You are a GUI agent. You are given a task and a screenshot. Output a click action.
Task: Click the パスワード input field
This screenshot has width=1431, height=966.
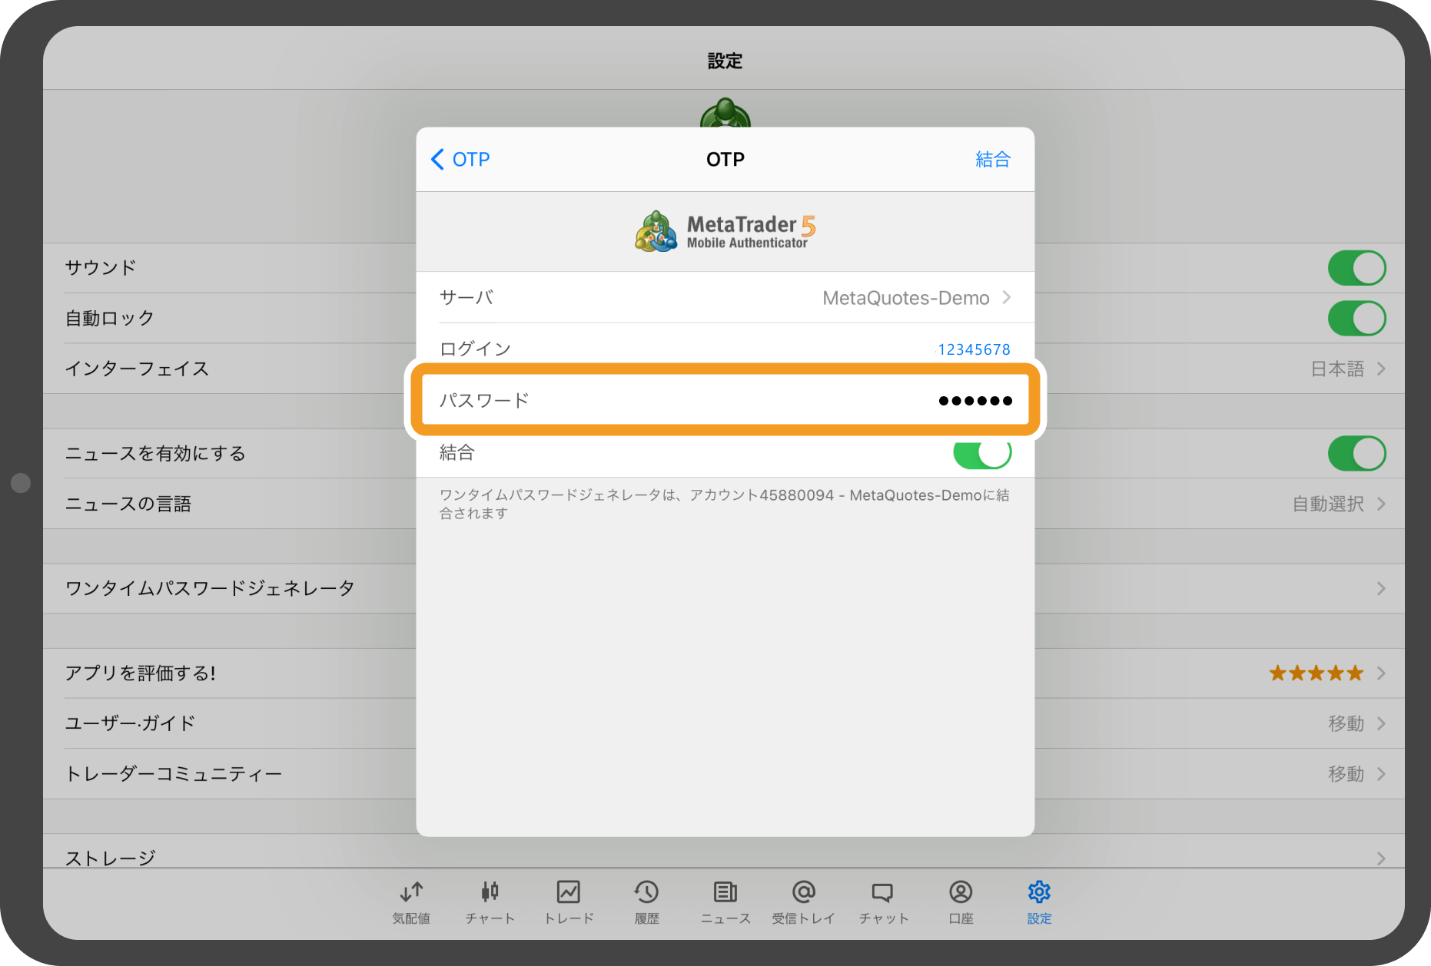click(x=725, y=400)
